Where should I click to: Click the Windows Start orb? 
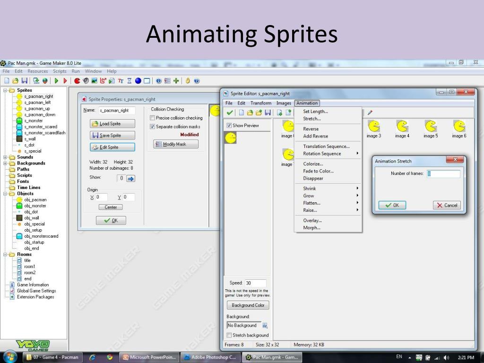pyautogui.click(x=9, y=357)
